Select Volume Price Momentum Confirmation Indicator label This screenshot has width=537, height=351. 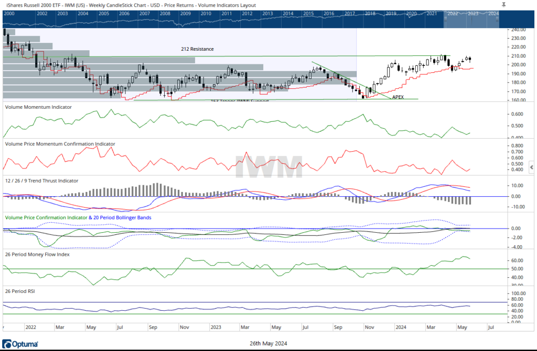coord(60,143)
